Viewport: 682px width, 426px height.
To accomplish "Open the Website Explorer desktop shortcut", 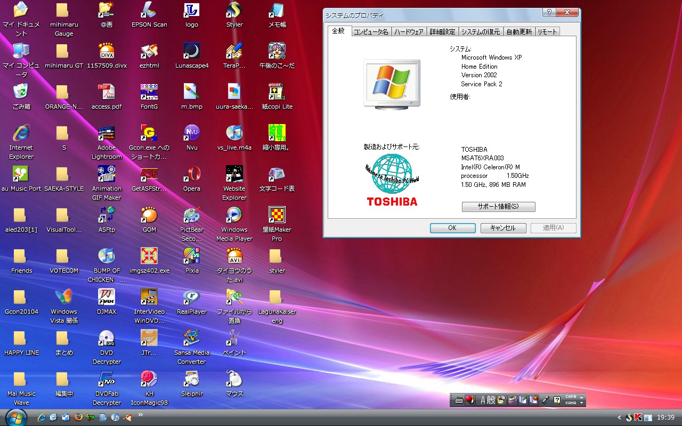I will tap(234, 184).
